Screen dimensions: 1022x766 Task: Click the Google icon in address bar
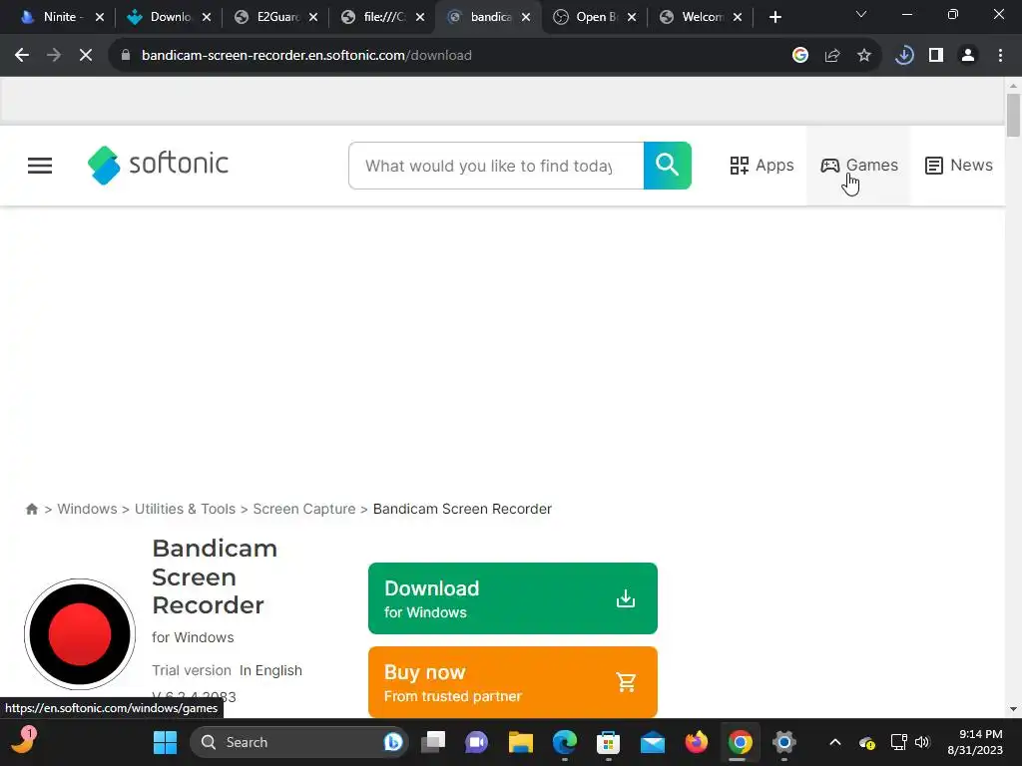[800, 56]
